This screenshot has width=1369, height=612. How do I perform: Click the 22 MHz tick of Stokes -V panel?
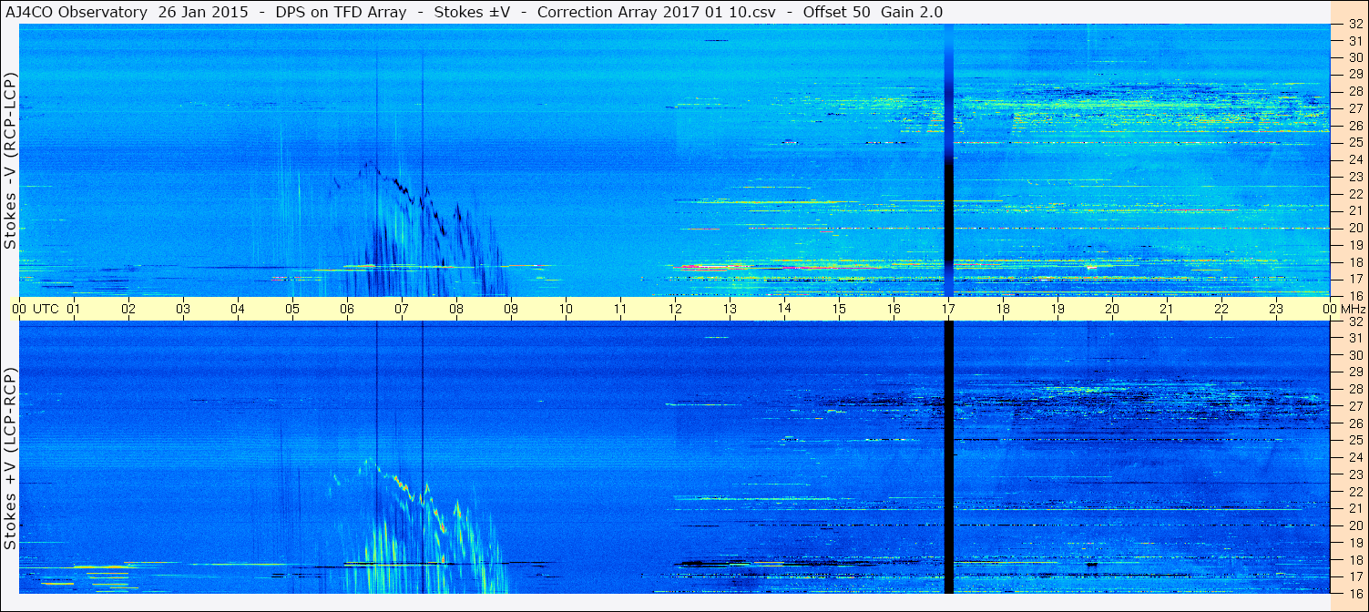click(1354, 194)
